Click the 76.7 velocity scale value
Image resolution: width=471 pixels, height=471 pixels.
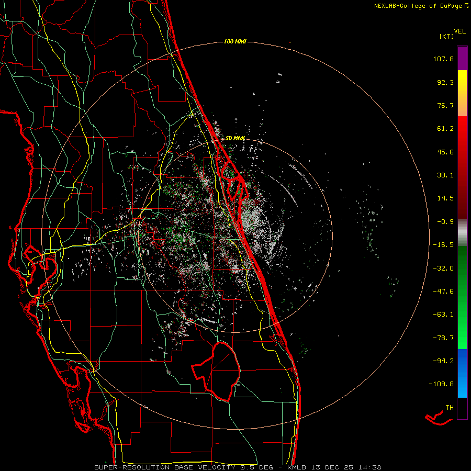click(445, 105)
